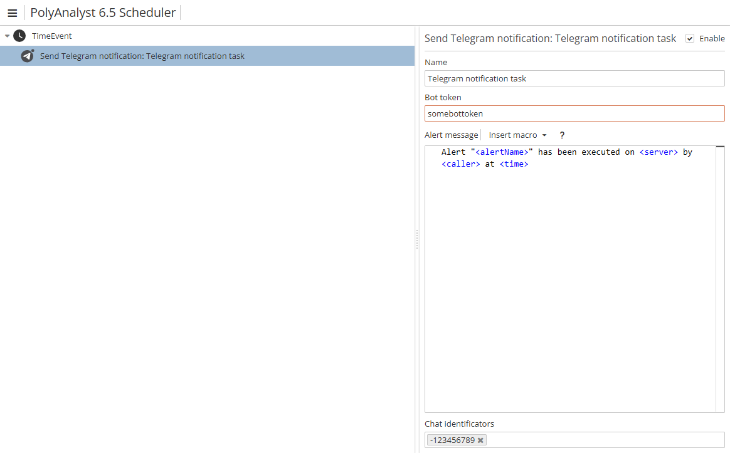Uncheck the Enable checkbox
The height and width of the screenshot is (453, 730).
pos(690,39)
